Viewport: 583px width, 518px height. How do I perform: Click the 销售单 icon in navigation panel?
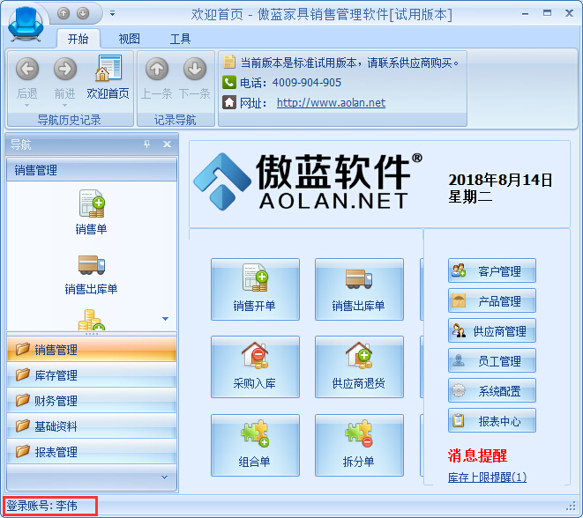tap(91, 211)
